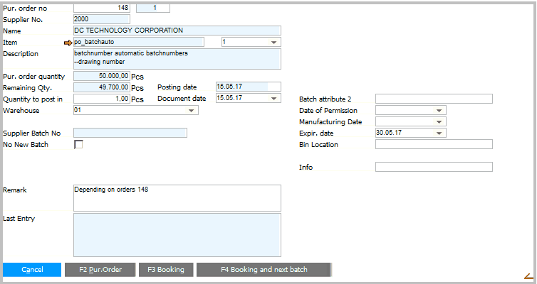Open the Warehouse dropdown
Image resolution: width=537 pixels, height=284 pixels.
(x=191, y=111)
